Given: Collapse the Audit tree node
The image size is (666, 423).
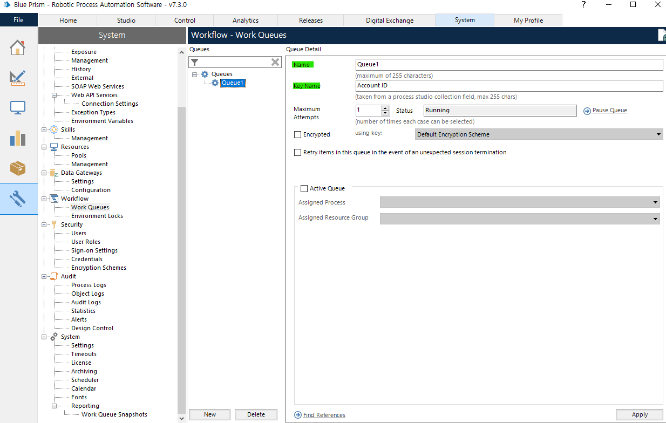Looking at the screenshot, I should tap(44, 277).
